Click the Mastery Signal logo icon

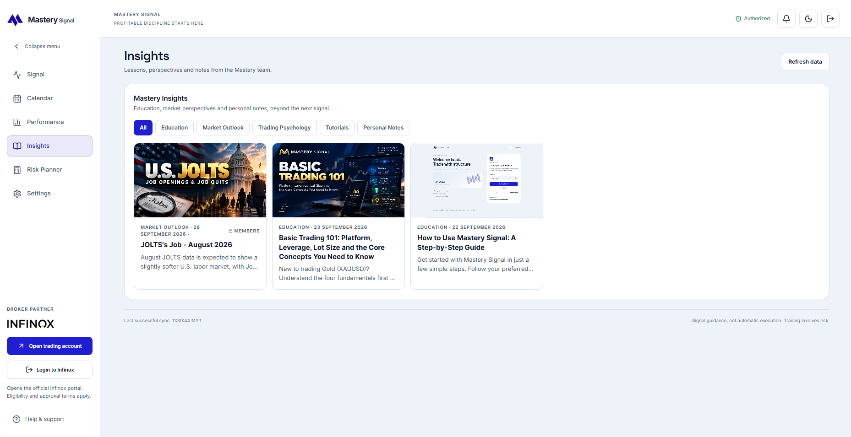[x=15, y=20]
